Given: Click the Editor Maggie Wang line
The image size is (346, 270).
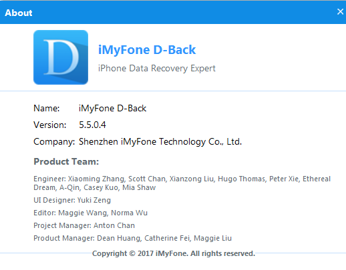Looking at the screenshot, I should tap(90, 213).
